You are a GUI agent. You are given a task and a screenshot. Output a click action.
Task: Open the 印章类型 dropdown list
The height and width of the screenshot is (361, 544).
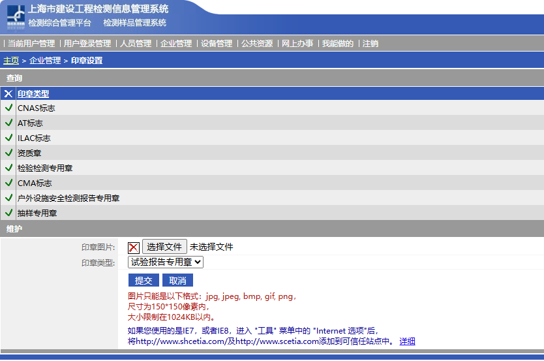pos(166,262)
